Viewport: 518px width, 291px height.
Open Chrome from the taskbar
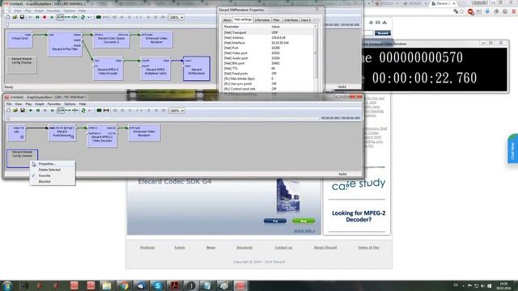point(124,285)
